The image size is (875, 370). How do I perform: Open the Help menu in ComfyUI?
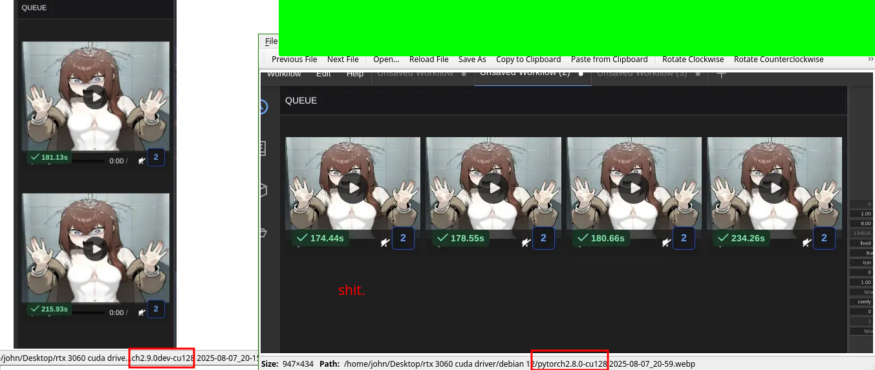(355, 73)
